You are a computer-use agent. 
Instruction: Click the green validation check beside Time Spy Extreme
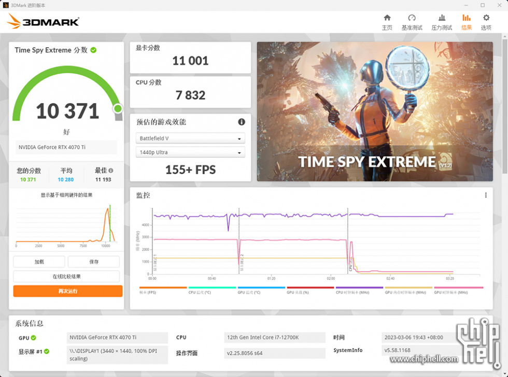[93, 50]
